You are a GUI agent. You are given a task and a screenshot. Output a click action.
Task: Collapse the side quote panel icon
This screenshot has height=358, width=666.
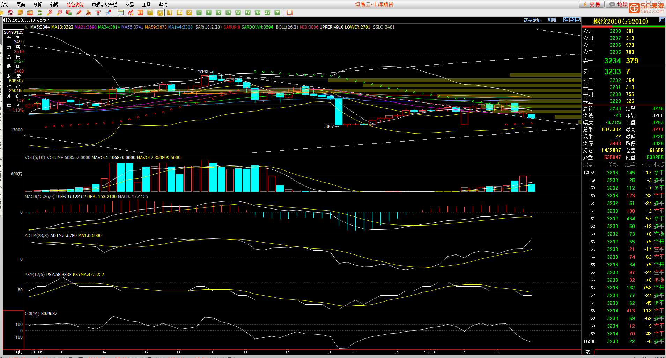[x=578, y=20]
